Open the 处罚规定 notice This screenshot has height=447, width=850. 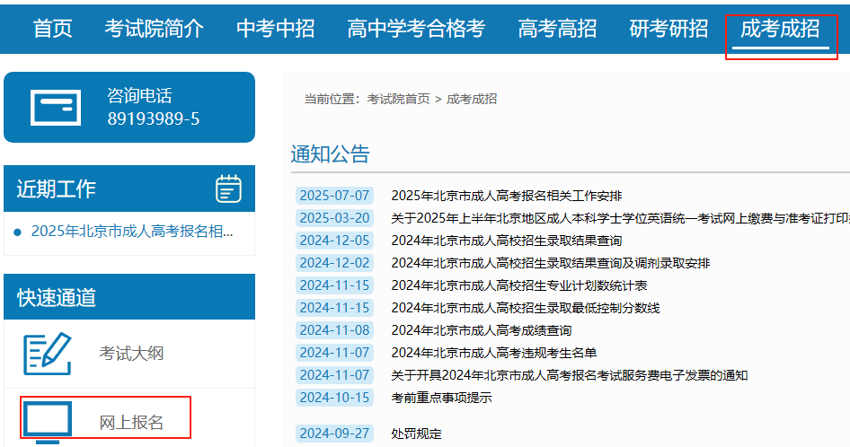pyautogui.click(x=416, y=434)
